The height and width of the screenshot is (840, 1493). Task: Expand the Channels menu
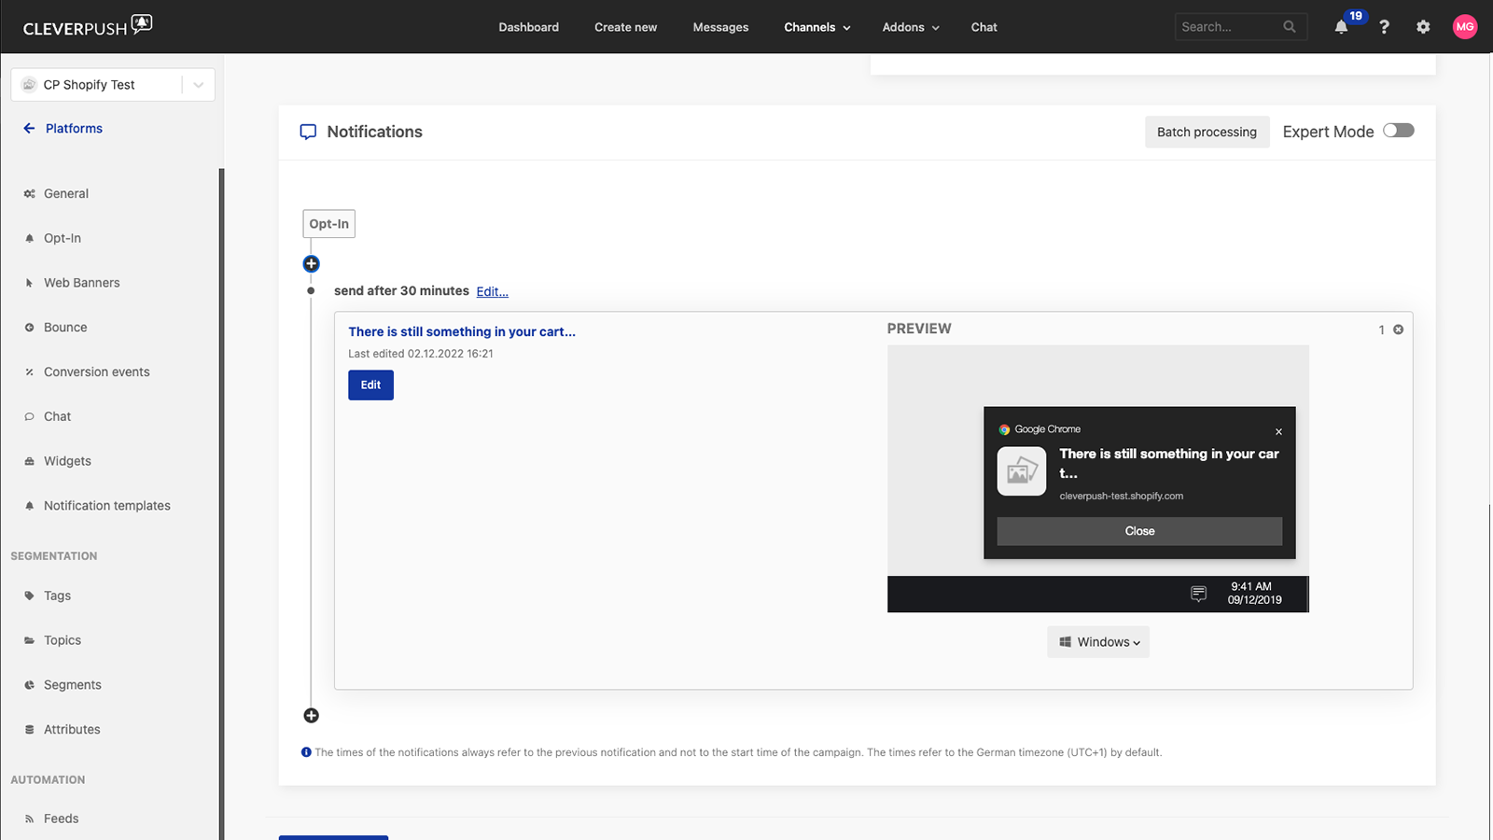click(816, 27)
